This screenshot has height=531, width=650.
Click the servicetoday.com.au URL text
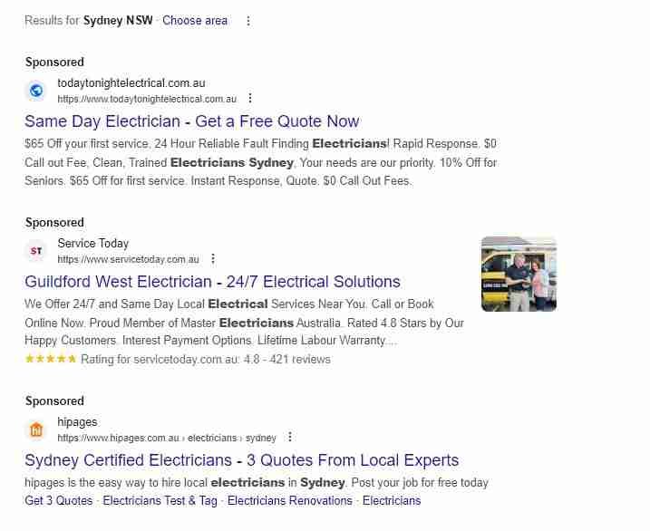tap(128, 259)
